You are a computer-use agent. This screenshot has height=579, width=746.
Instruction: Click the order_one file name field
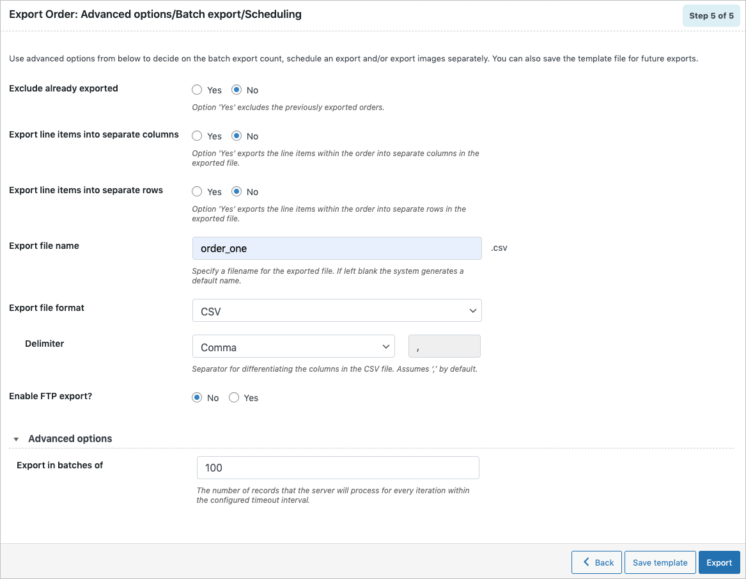pyautogui.click(x=337, y=248)
